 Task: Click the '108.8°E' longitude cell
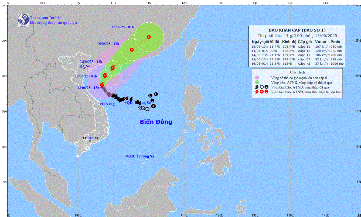click(288, 51)
